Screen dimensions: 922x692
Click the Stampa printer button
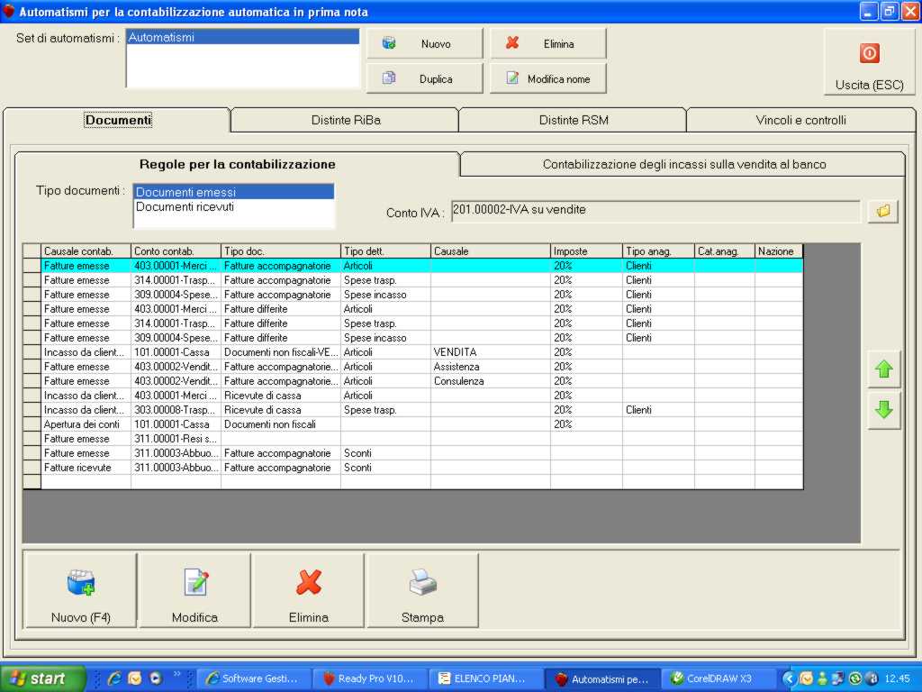click(422, 591)
